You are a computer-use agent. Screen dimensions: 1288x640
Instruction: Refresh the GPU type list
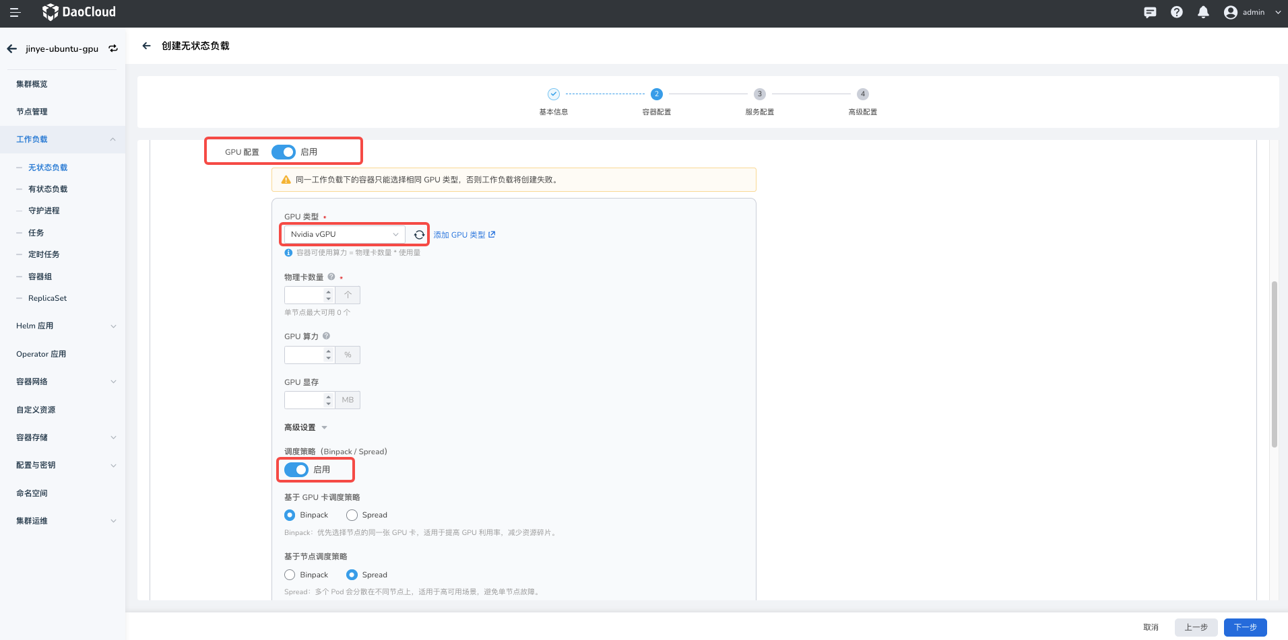(419, 234)
